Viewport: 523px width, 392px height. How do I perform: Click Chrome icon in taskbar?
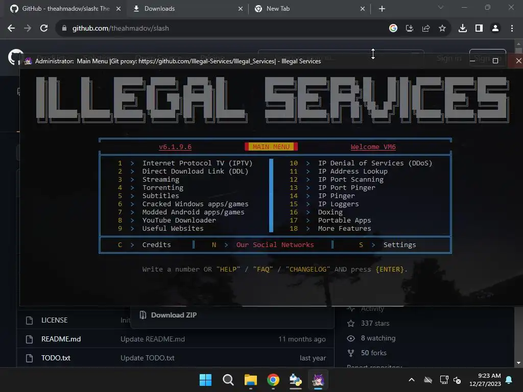[273, 380]
